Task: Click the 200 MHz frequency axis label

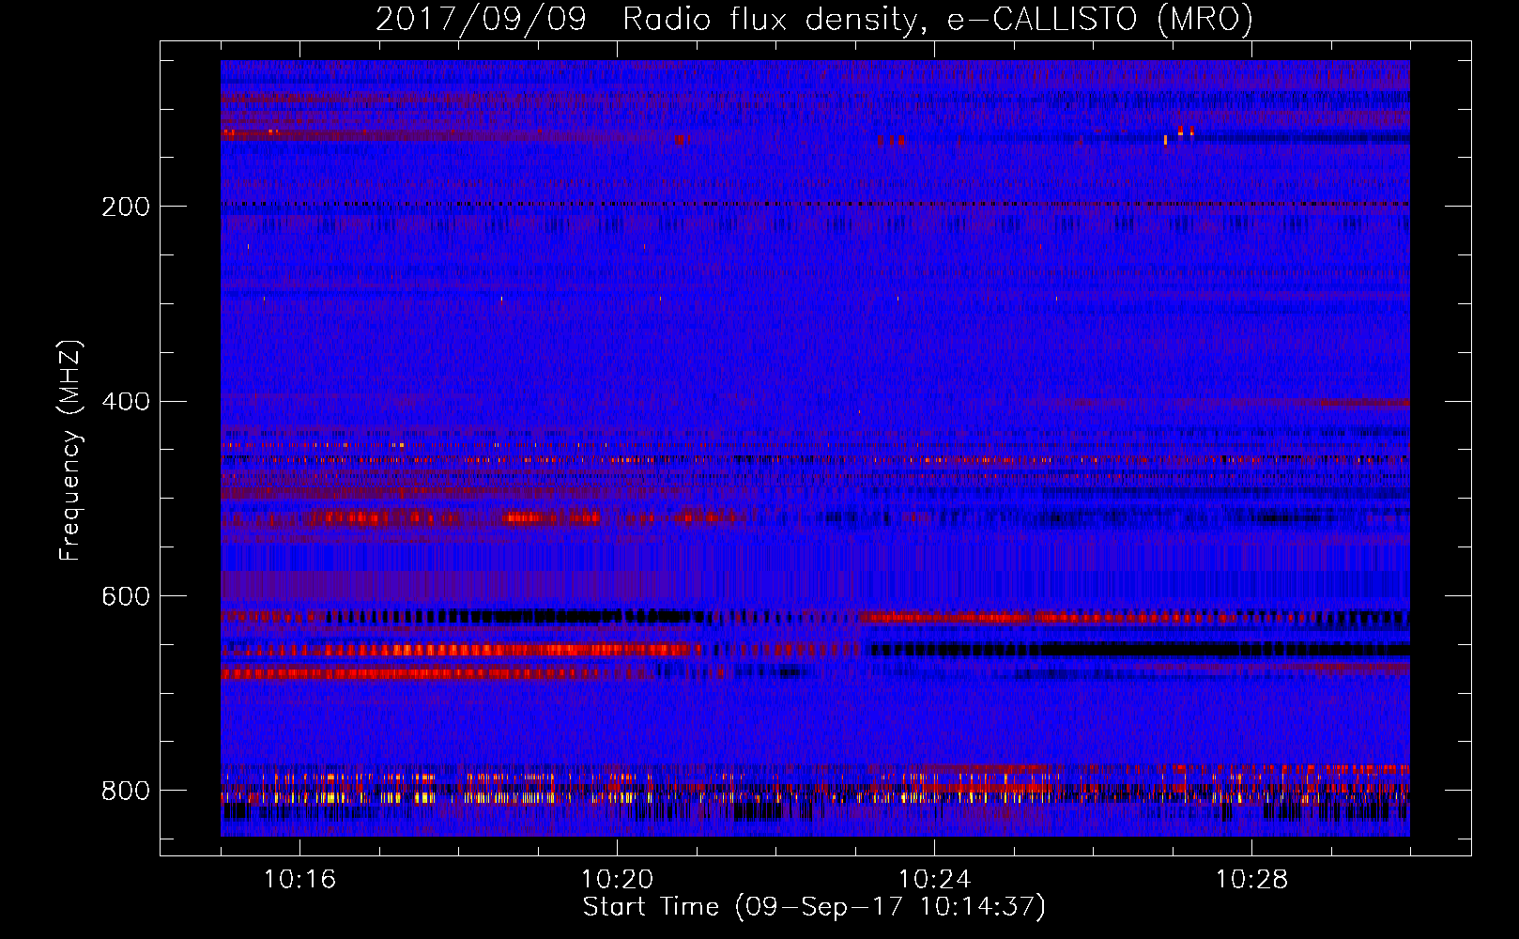Action: (125, 207)
